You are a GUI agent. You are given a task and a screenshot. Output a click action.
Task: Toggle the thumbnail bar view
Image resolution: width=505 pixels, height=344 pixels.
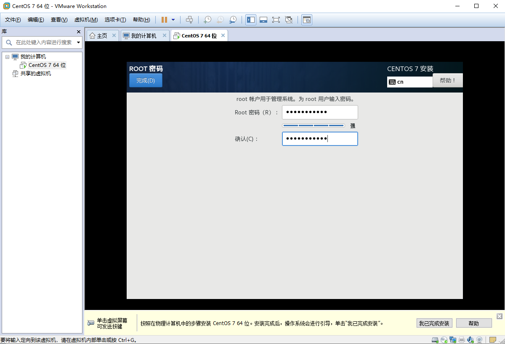click(x=263, y=20)
